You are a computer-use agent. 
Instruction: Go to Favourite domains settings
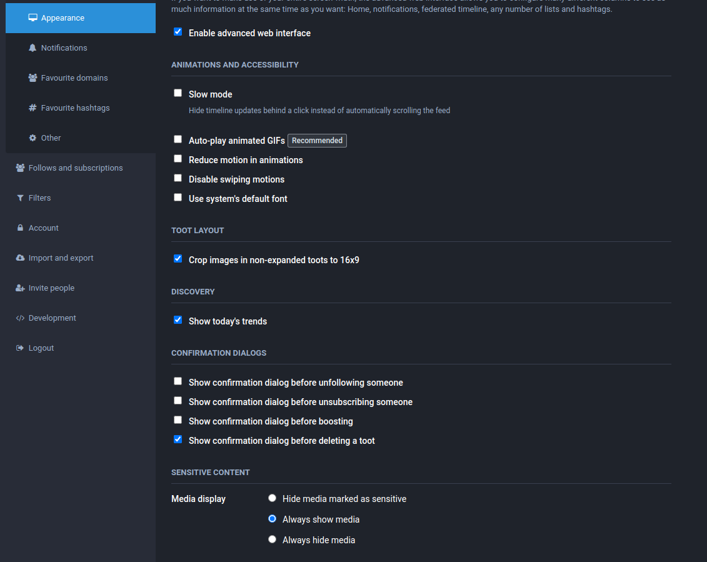coord(74,78)
